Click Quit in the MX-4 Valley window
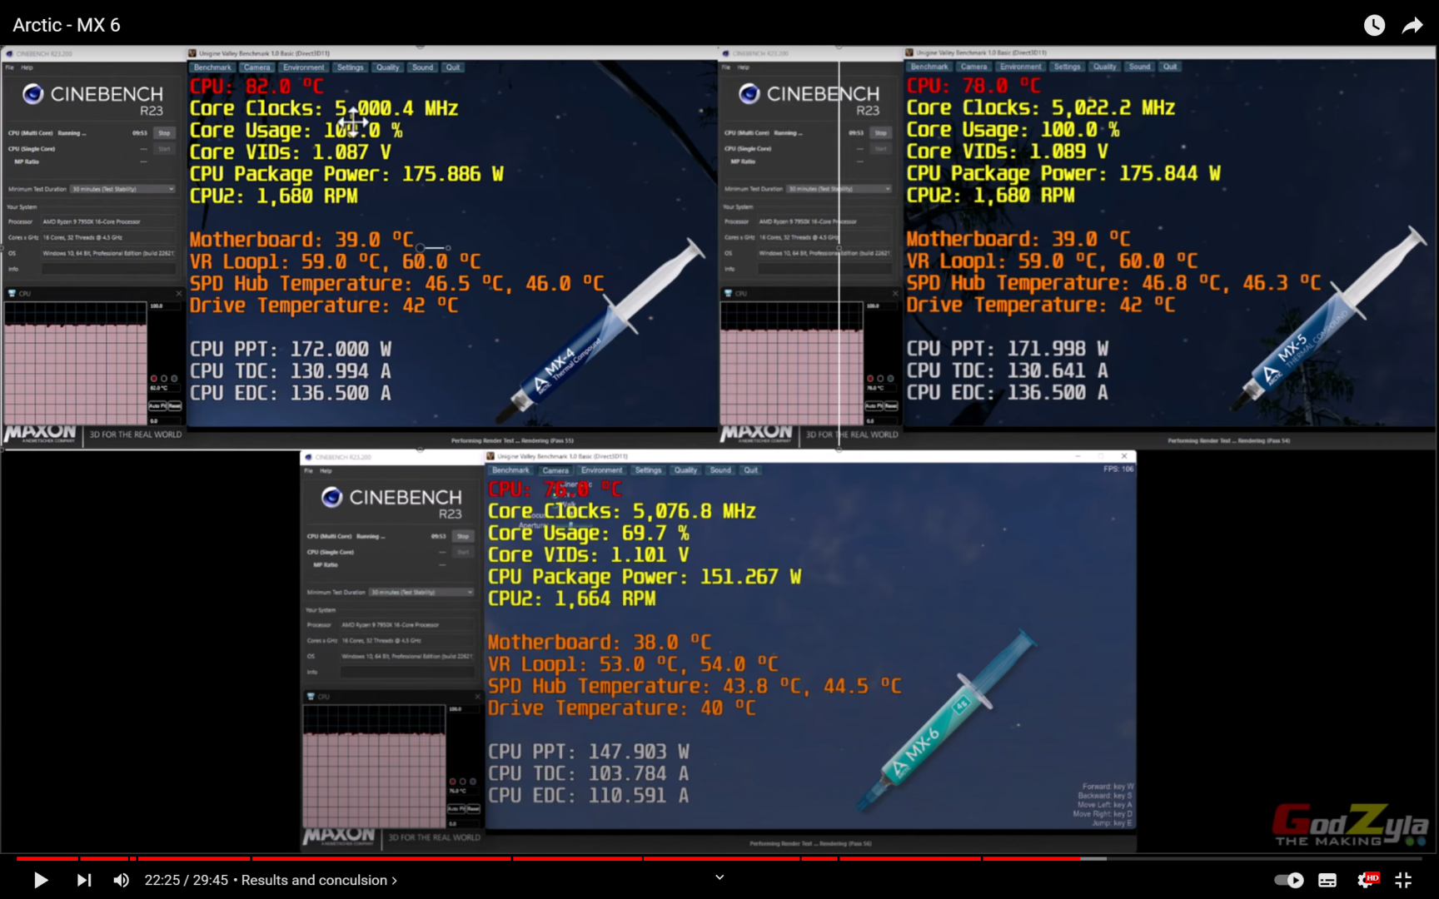 pos(453,67)
